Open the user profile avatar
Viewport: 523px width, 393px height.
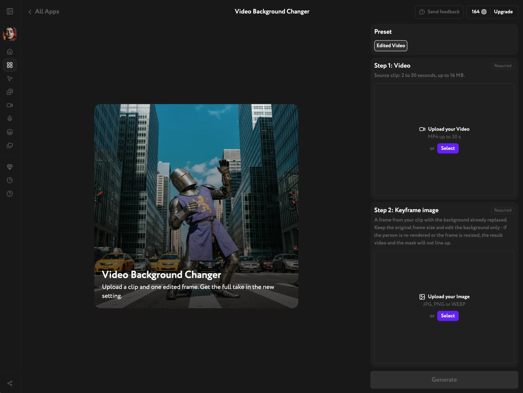[x=10, y=34]
